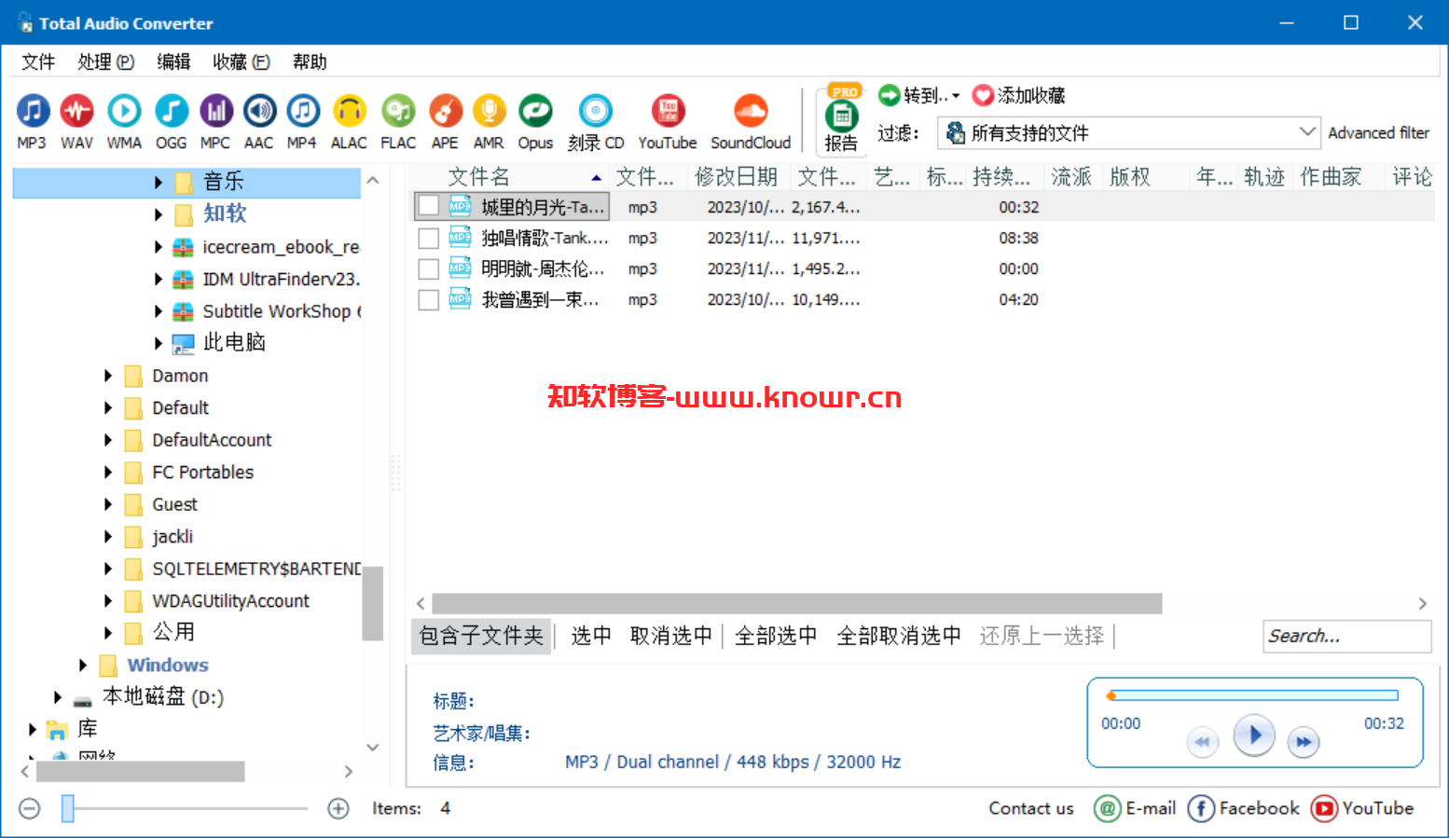Click the 全部选中 button
The image size is (1449, 838).
[776, 636]
